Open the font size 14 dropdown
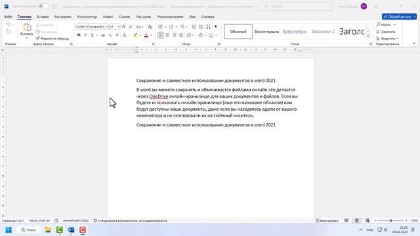The height and width of the screenshot is (236, 420). (118, 27)
